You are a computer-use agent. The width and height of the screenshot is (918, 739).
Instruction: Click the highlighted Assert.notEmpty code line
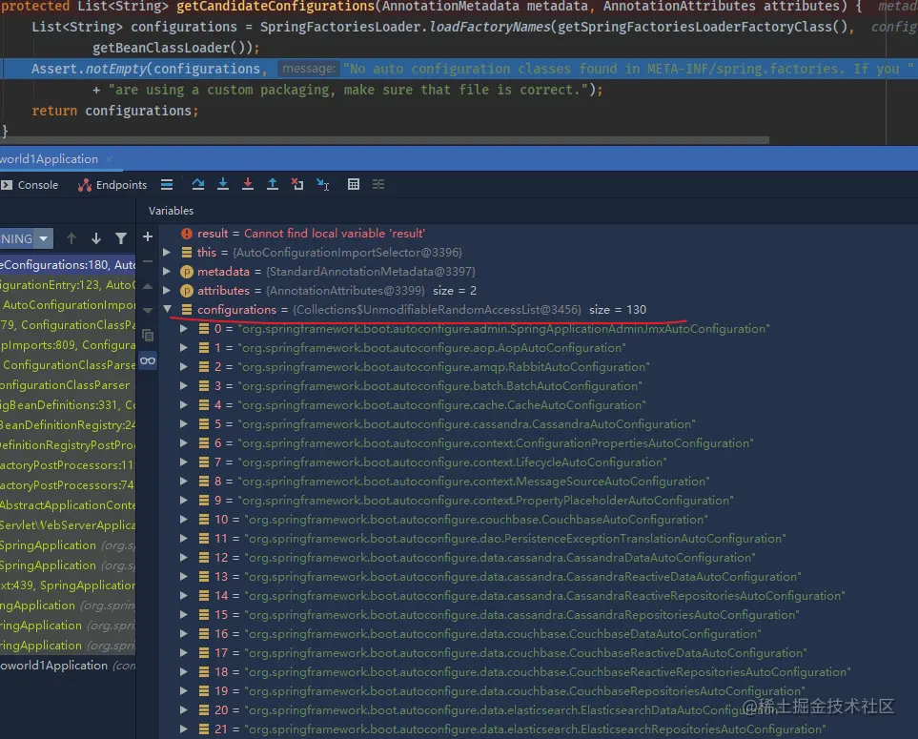coord(459,69)
